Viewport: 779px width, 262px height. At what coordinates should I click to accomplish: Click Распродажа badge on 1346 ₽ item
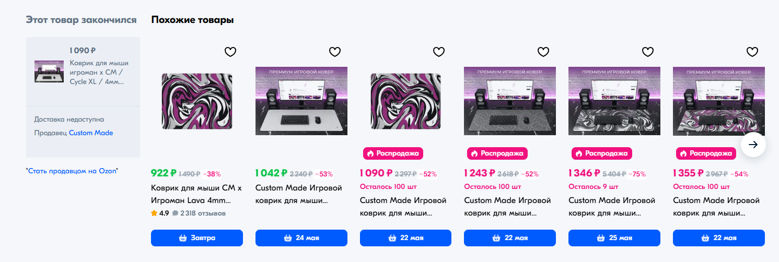point(602,153)
